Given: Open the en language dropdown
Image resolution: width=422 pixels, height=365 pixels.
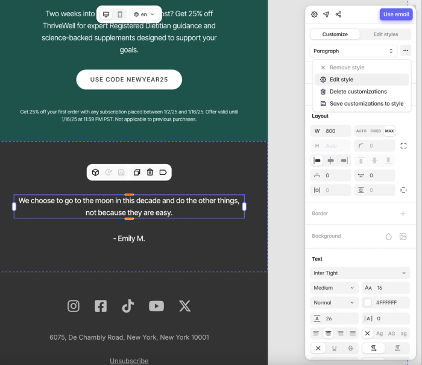Looking at the screenshot, I should coord(145,14).
